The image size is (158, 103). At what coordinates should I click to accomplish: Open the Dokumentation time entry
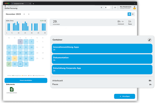click(102, 59)
